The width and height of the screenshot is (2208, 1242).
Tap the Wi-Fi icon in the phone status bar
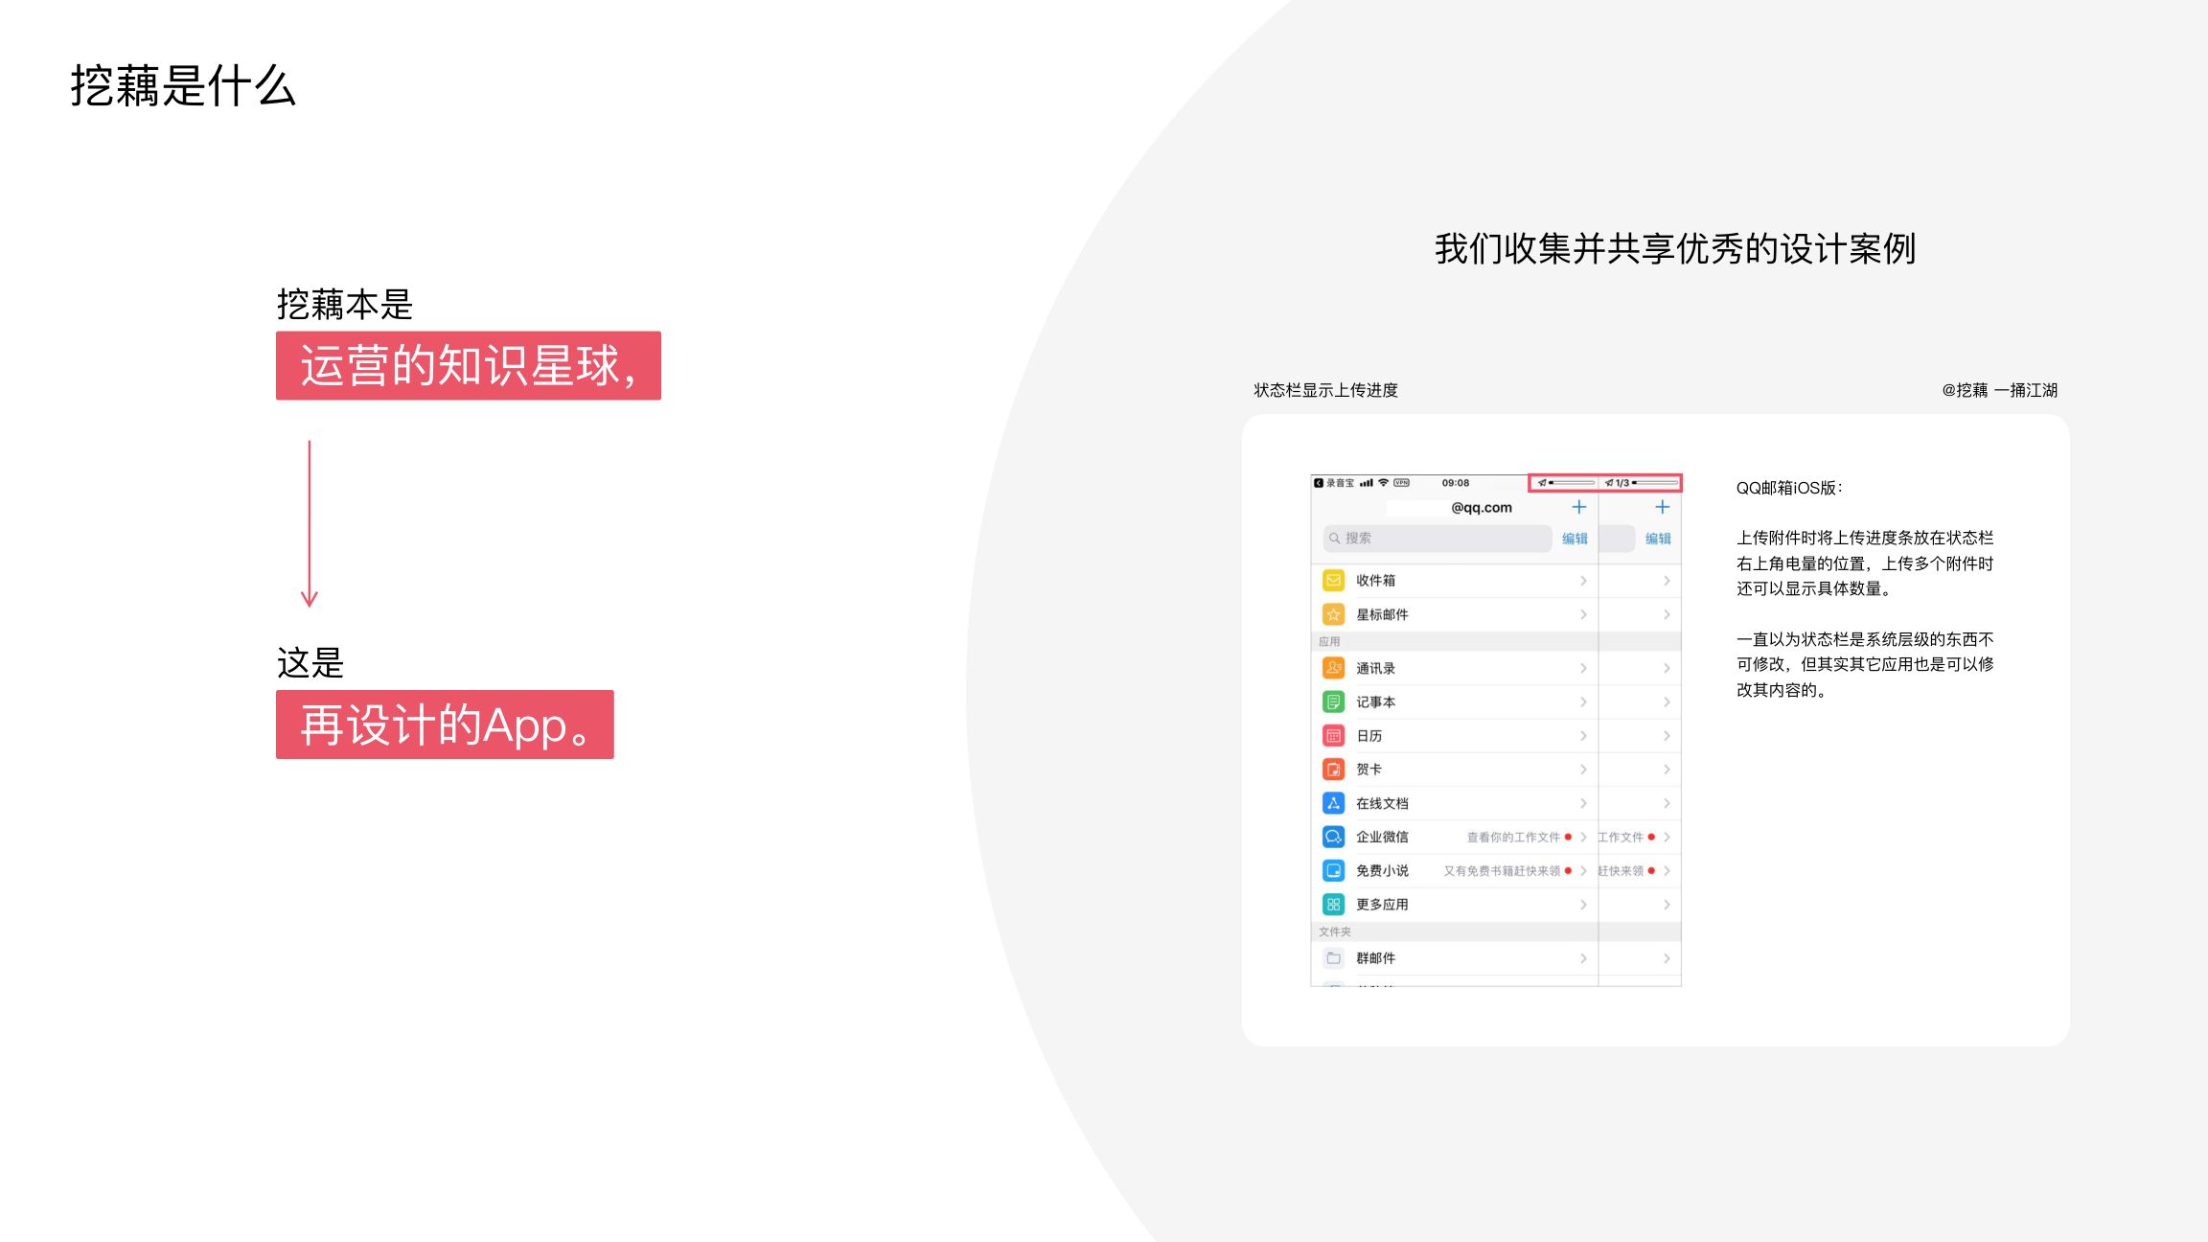tap(1384, 483)
